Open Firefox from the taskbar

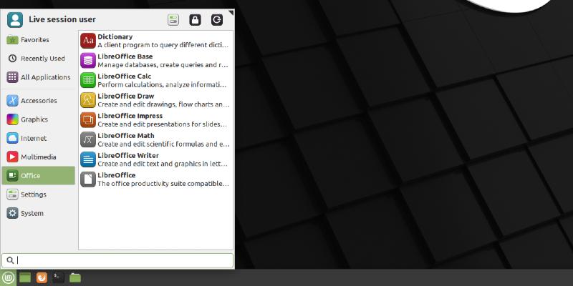pos(42,277)
